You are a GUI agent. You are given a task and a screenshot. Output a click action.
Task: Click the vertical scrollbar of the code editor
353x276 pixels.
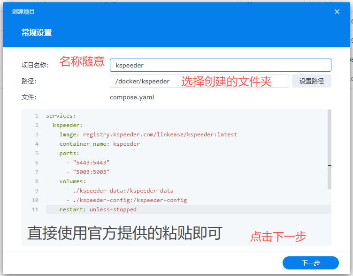click(329, 149)
